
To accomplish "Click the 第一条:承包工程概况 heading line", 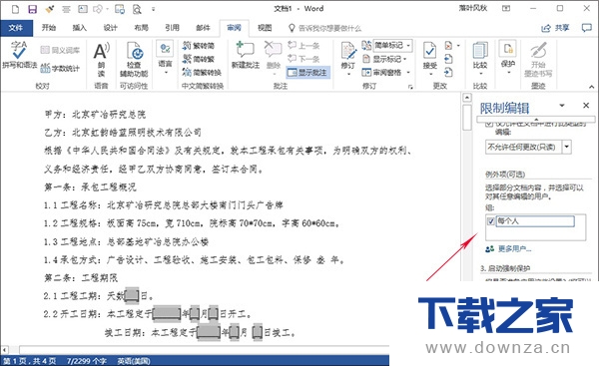I will click(x=90, y=187).
